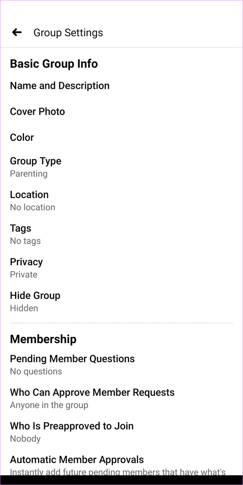Image resolution: width=243 pixels, height=485 pixels.
Task: Tap the 'No questions' value text
Action: [36, 371]
